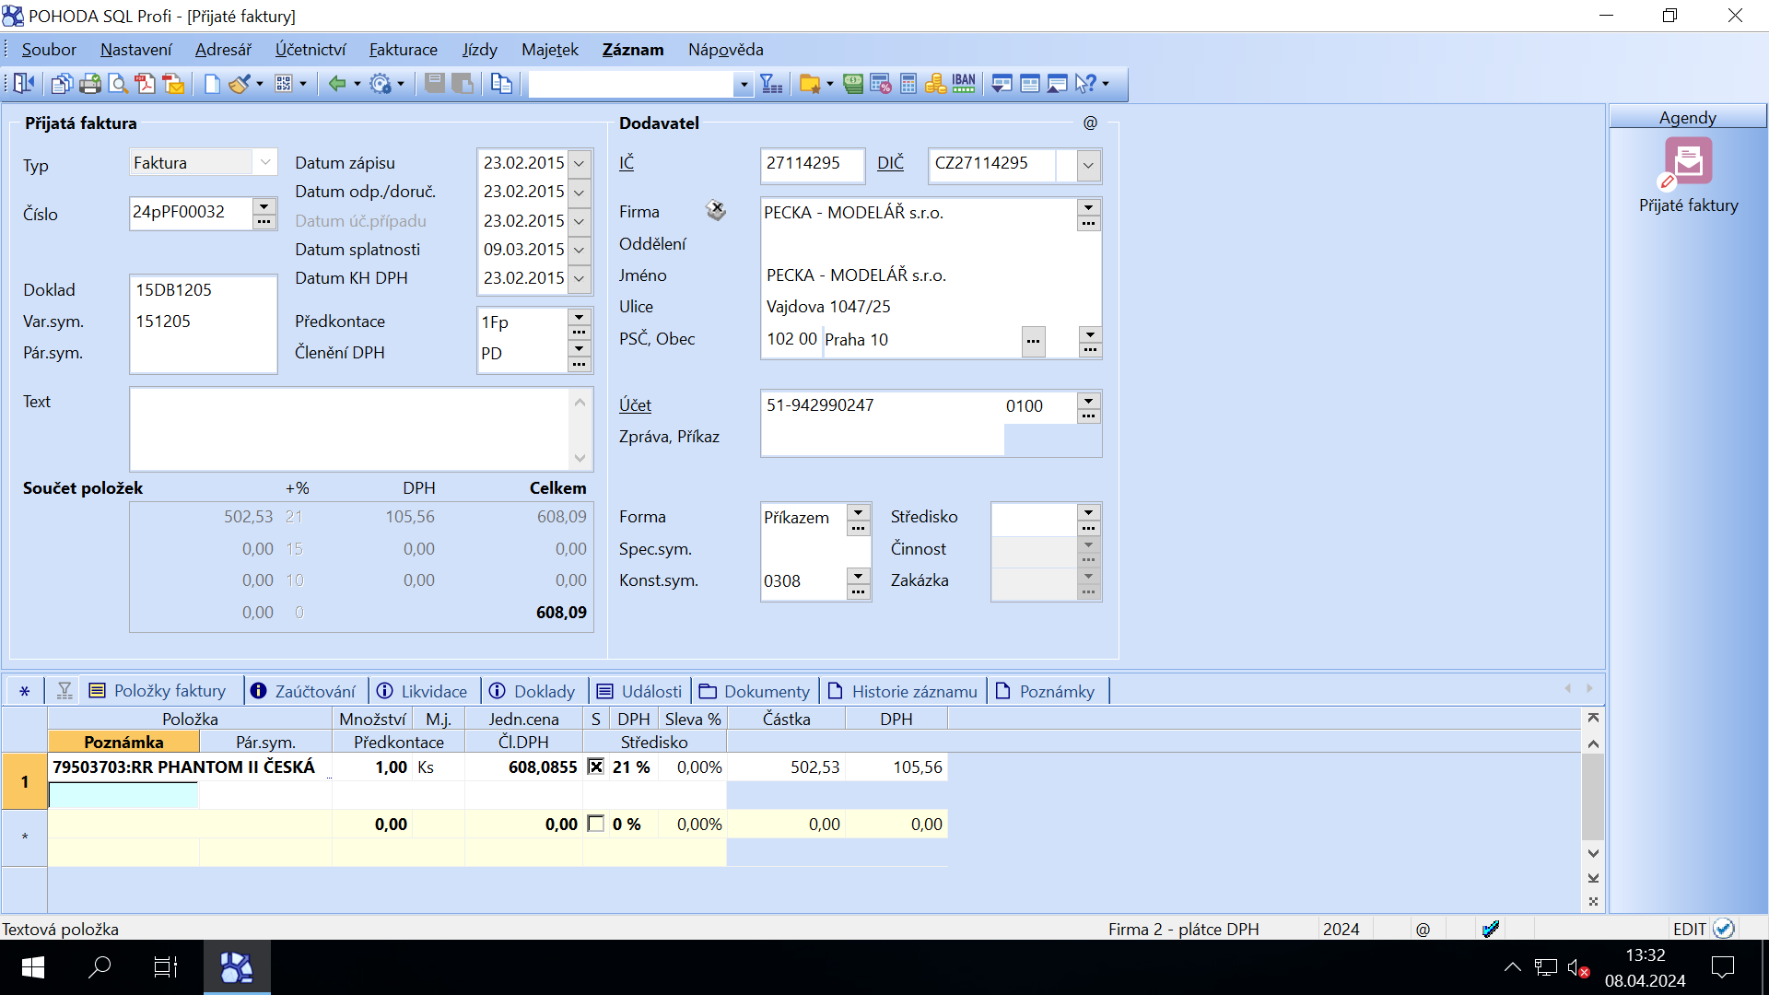1769x995 pixels.
Task: Switch to the Poznámky tab
Action: pos(1046,691)
